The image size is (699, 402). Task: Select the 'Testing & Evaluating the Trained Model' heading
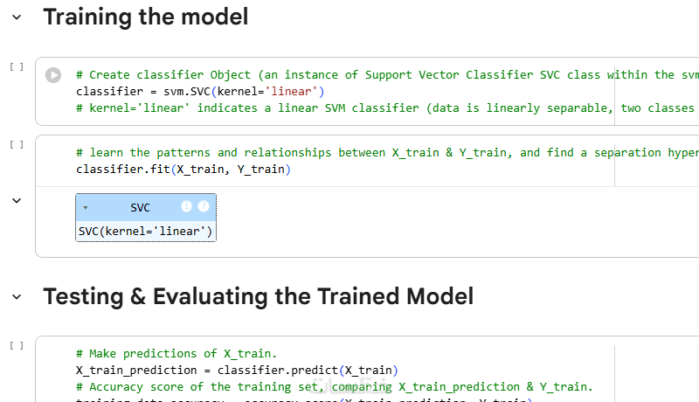point(258,296)
